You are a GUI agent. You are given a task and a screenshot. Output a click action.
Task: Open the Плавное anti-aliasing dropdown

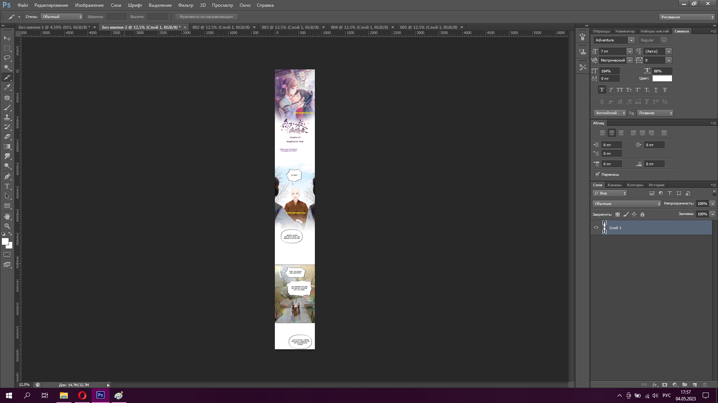(655, 113)
